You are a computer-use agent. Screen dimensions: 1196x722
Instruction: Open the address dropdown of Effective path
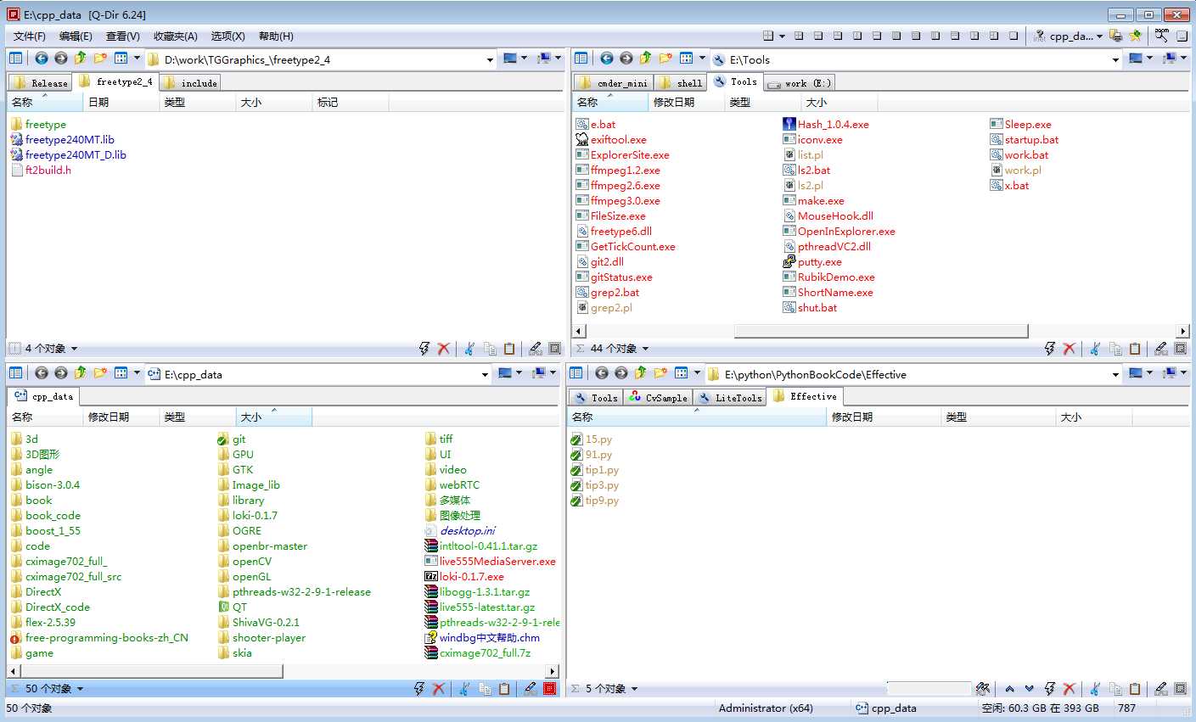tap(1115, 374)
